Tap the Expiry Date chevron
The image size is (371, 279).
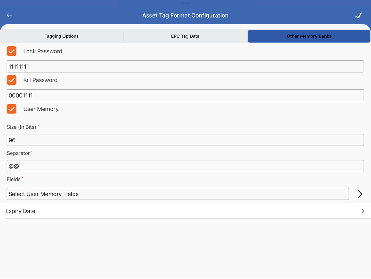[x=363, y=211]
